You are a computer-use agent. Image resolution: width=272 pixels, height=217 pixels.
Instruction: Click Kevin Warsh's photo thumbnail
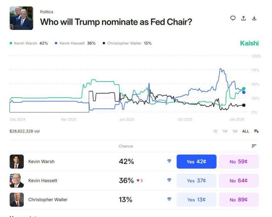tap(17, 161)
